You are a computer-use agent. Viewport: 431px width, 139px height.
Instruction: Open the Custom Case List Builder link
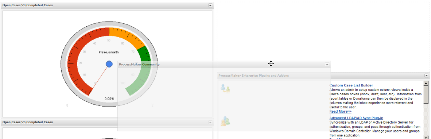coord(351,85)
